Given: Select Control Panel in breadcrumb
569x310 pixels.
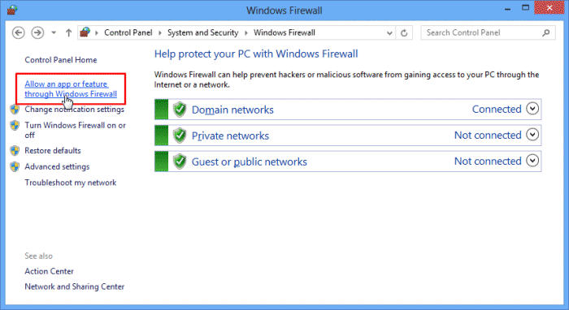Looking at the screenshot, I should click(x=128, y=32).
